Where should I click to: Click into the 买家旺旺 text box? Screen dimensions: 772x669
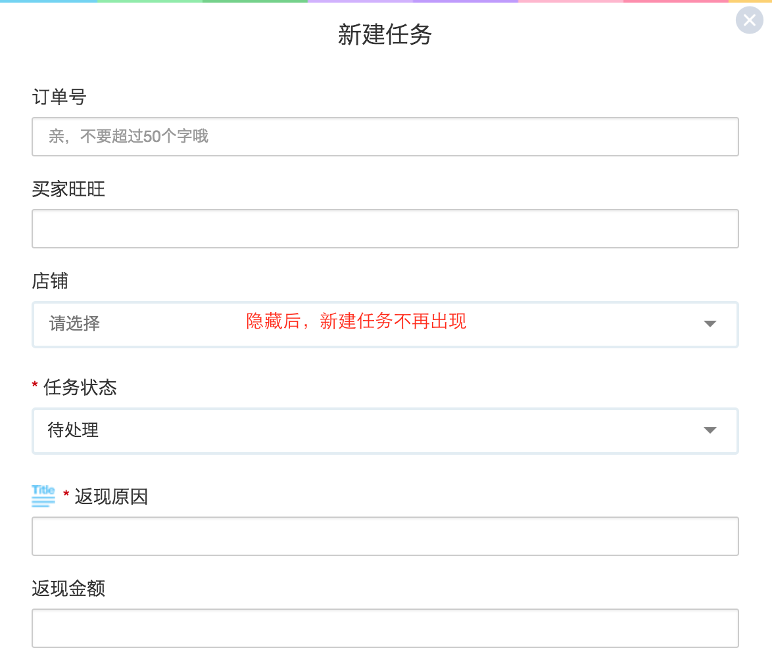point(385,229)
